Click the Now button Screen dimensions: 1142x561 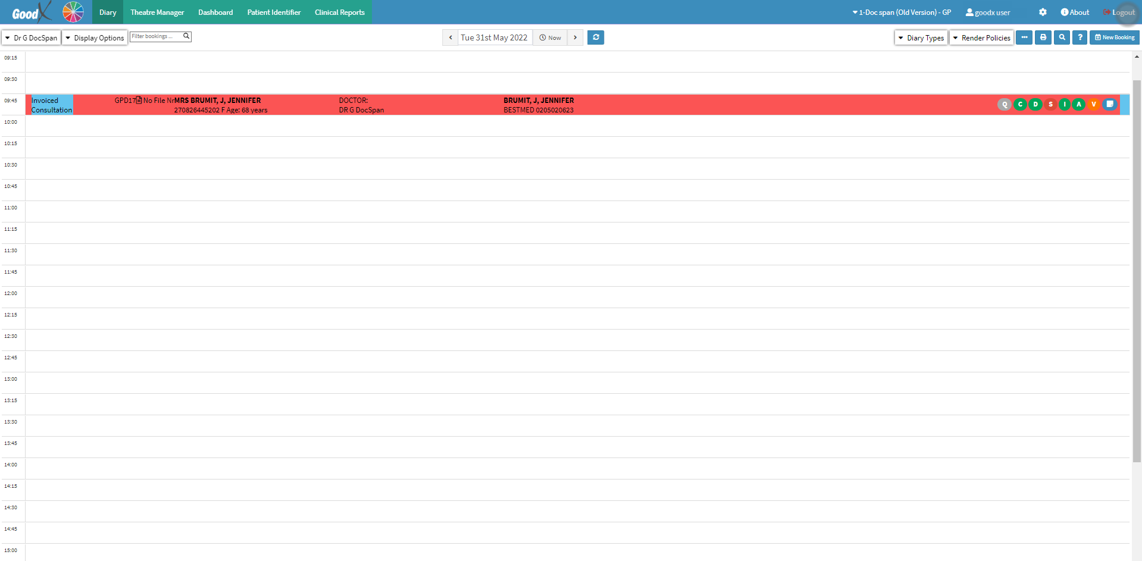click(x=550, y=37)
